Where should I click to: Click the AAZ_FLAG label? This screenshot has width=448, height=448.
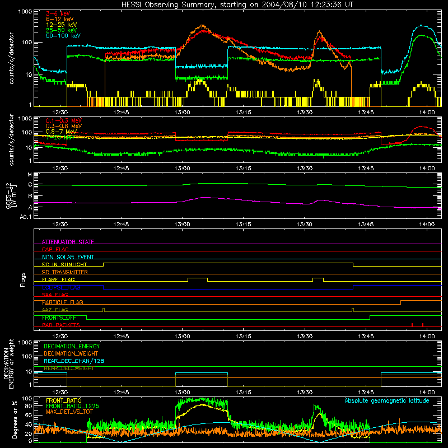55,310
